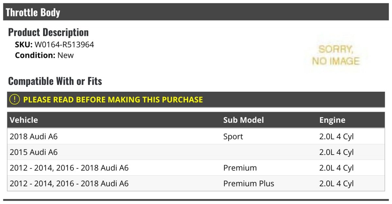
Task: Click the SKU number W0164-R513964
Action: coord(64,45)
